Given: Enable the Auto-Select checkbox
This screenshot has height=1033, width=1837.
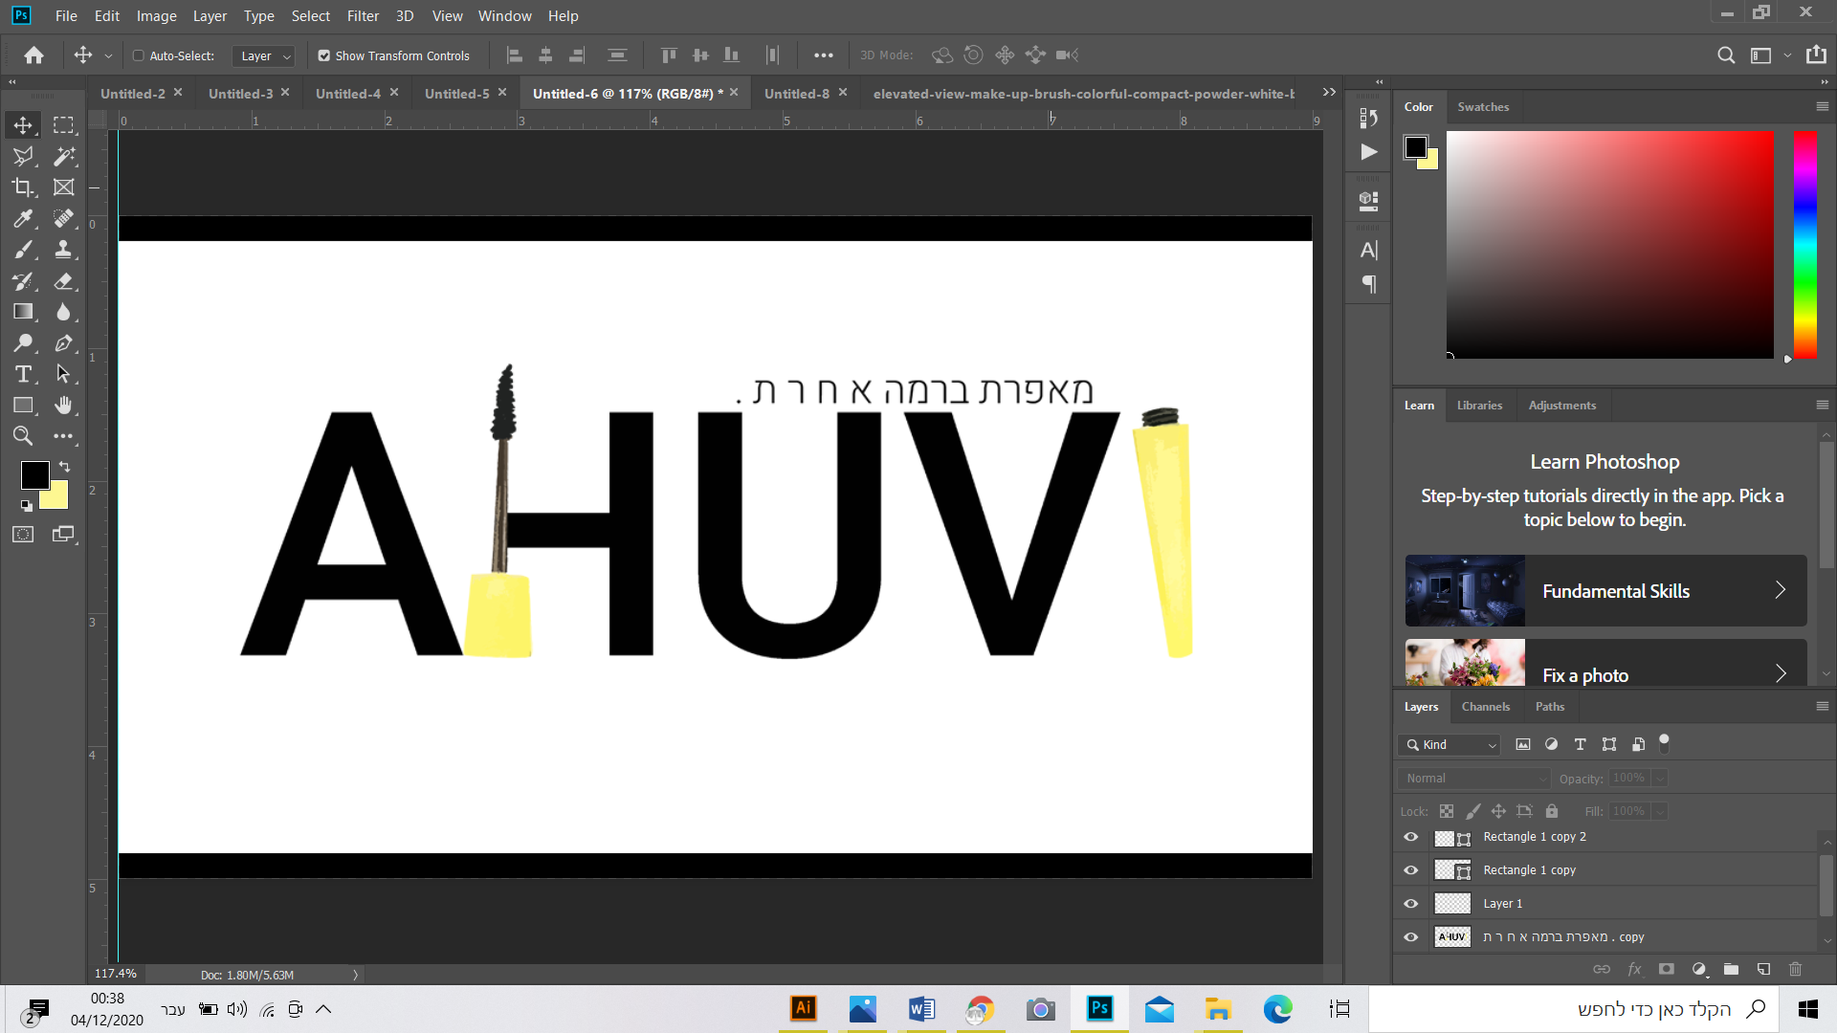Looking at the screenshot, I should 139,55.
